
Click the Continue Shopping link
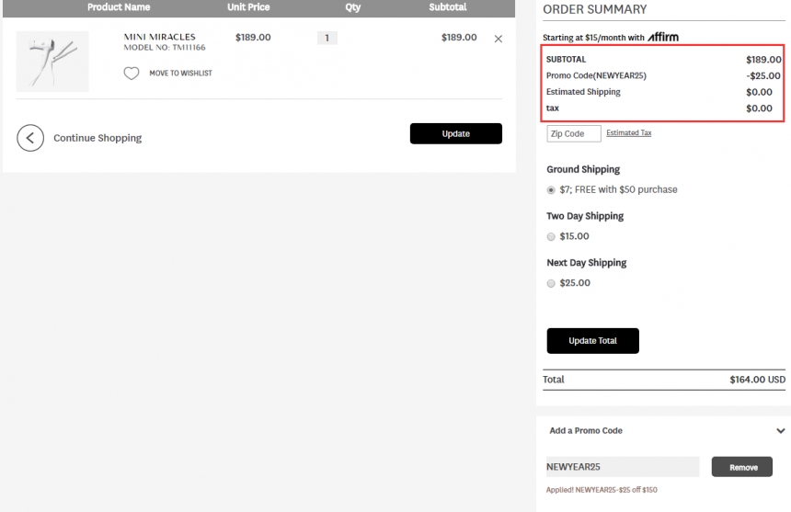click(x=97, y=138)
